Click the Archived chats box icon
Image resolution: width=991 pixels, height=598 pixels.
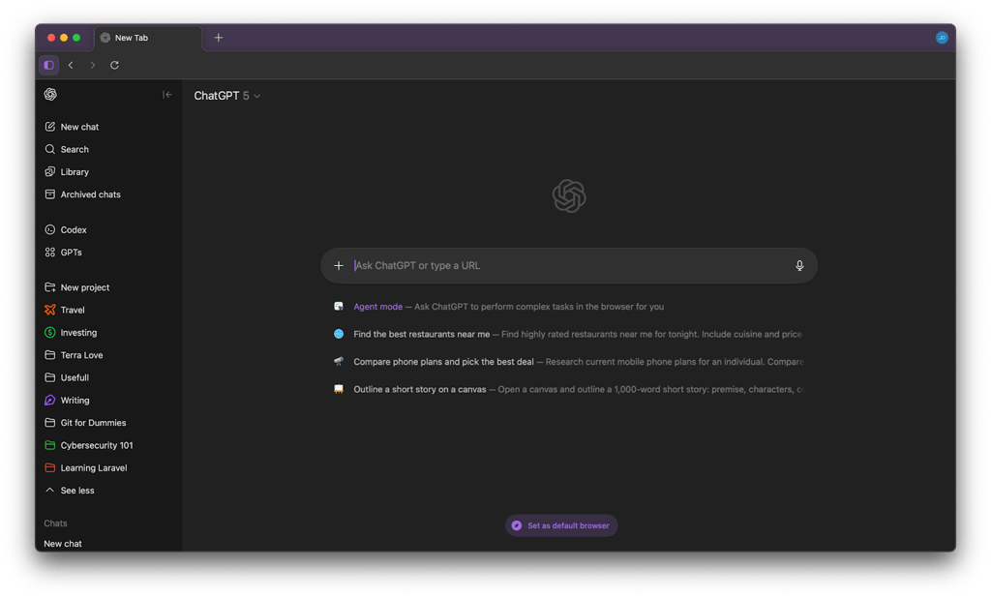[50, 194]
